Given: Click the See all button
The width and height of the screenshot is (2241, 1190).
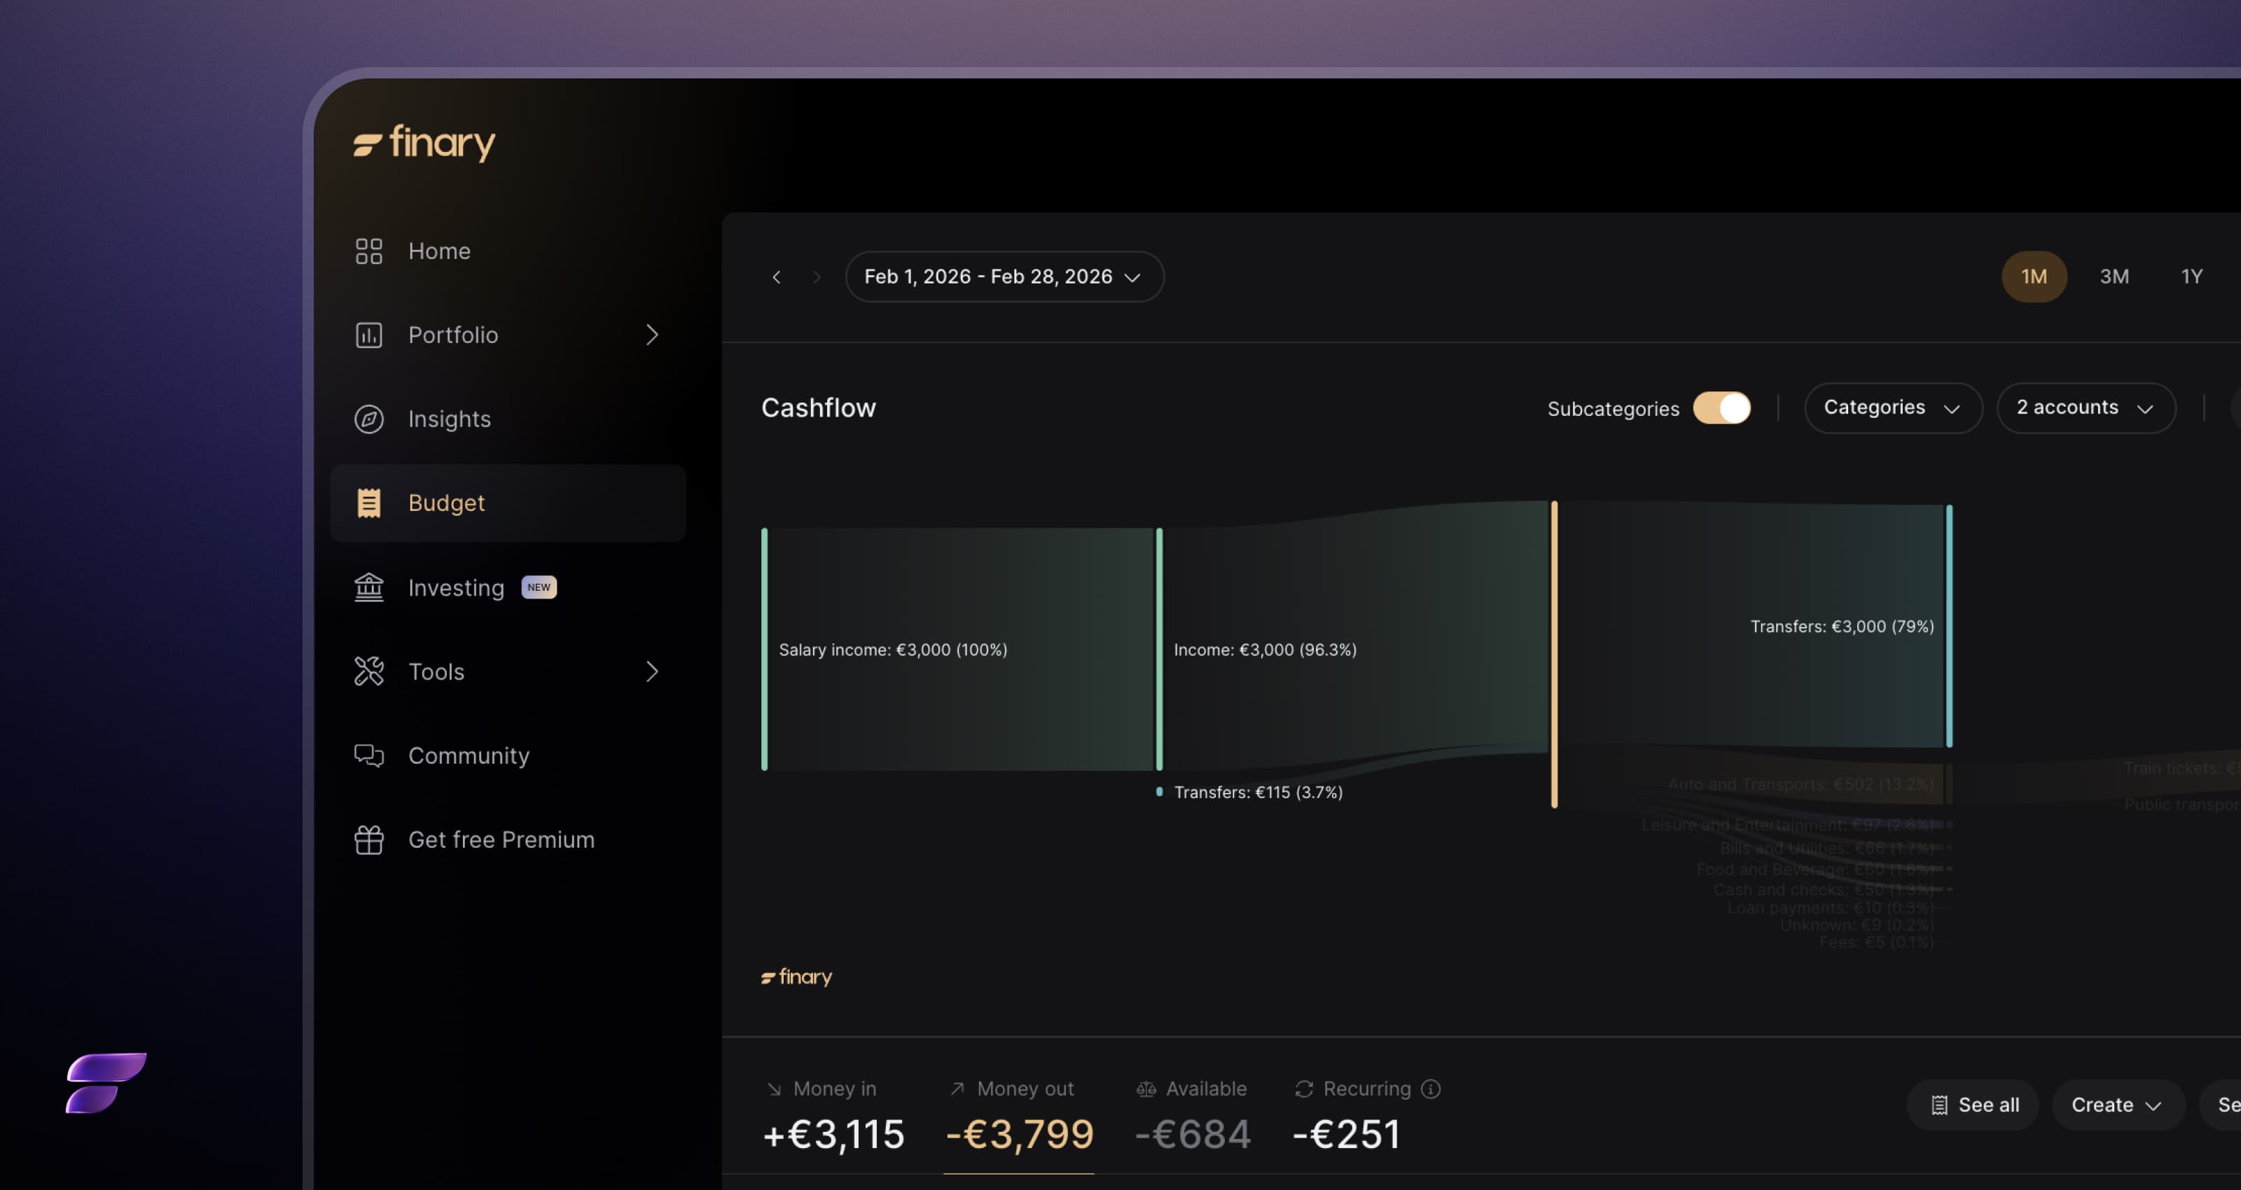Looking at the screenshot, I should pos(1973,1105).
